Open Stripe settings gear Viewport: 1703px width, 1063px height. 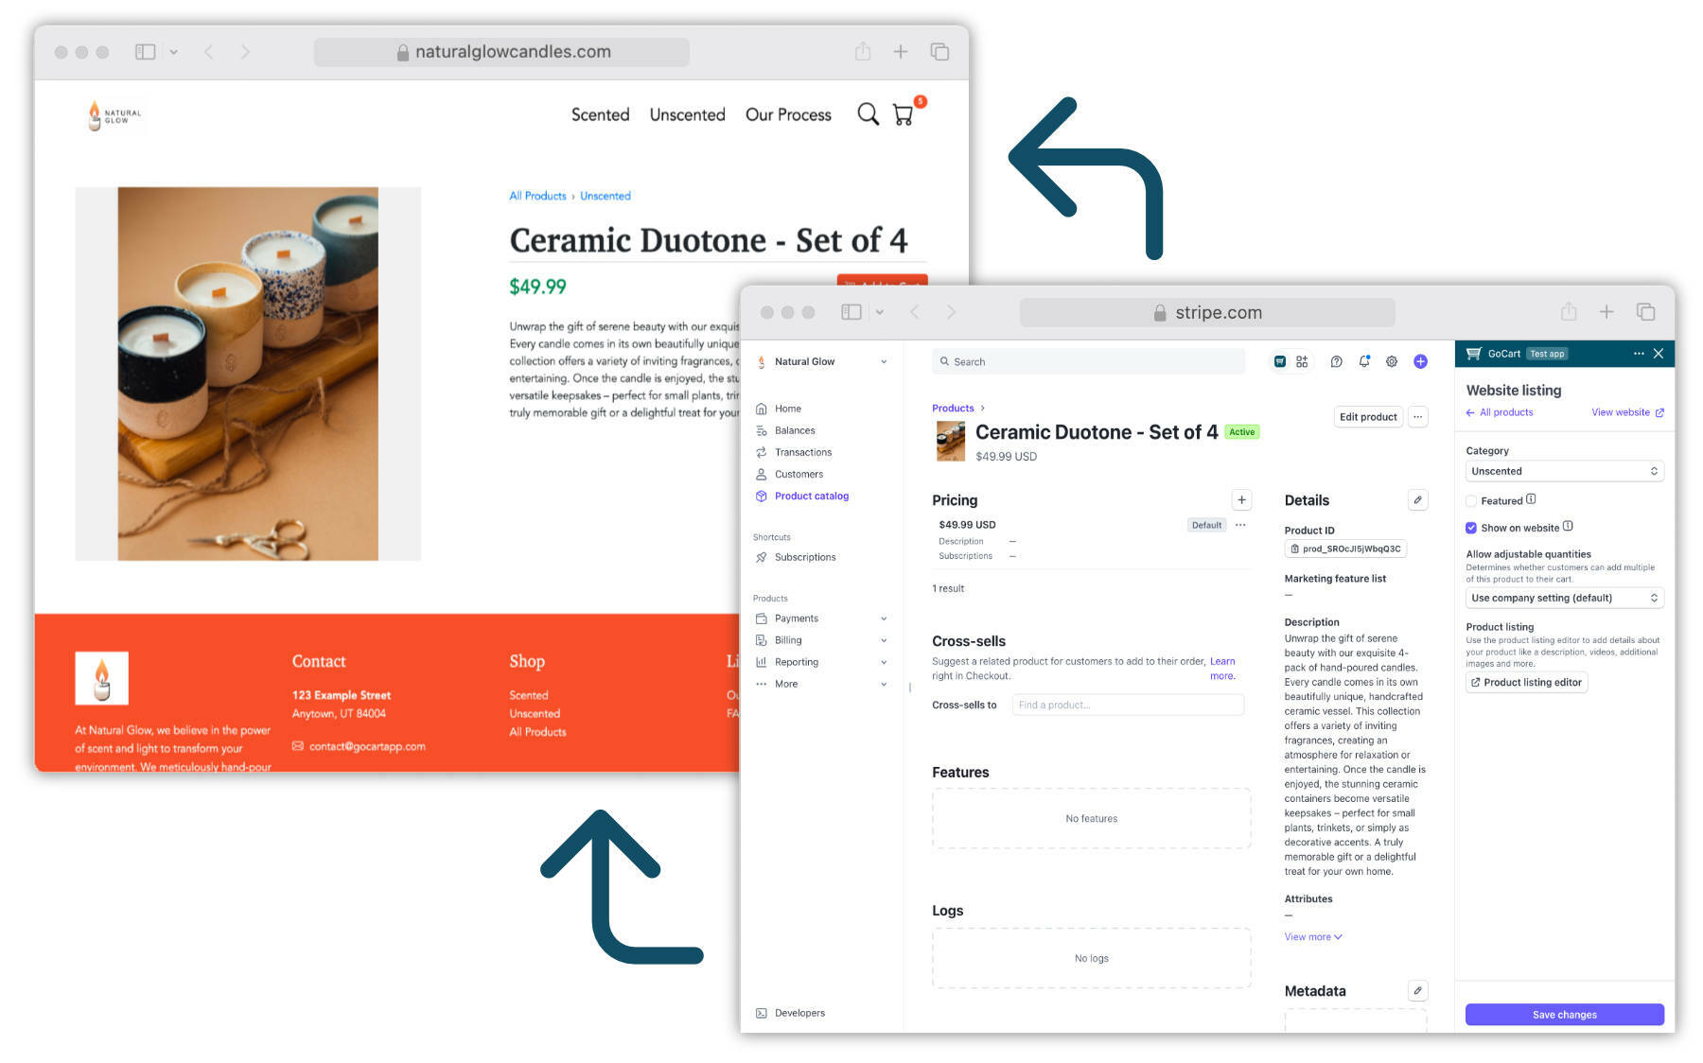[1391, 361]
